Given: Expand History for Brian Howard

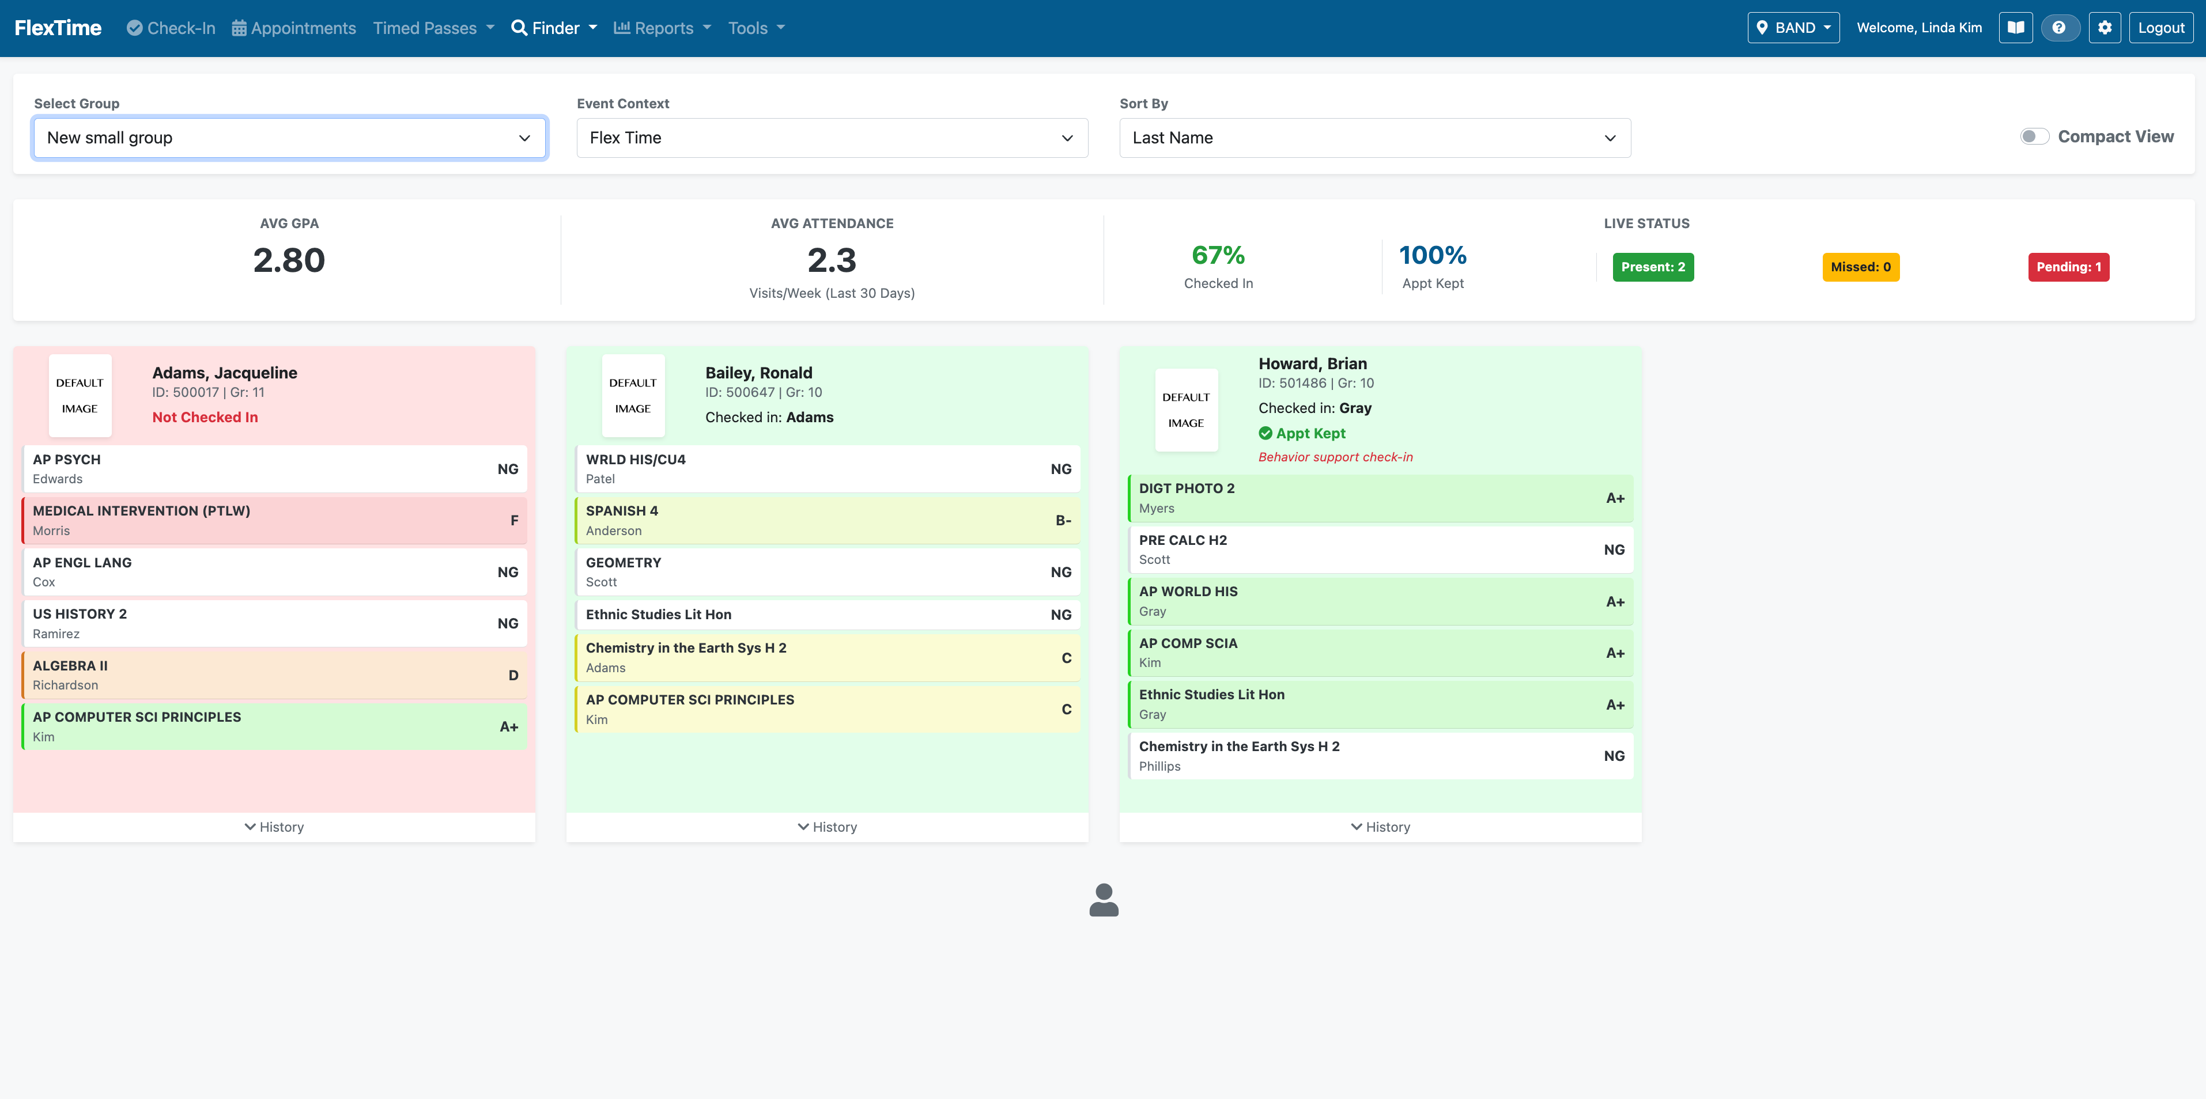Looking at the screenshot, I should click(1380, 827).
